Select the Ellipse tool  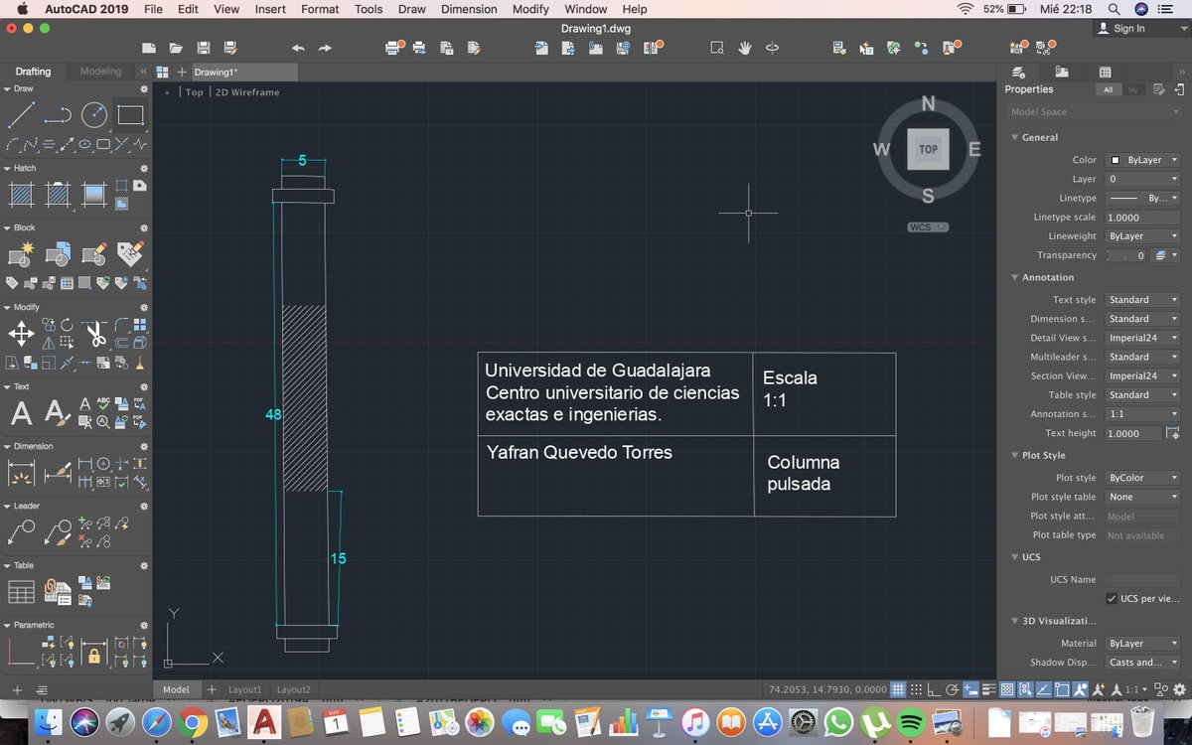point(84,144)
